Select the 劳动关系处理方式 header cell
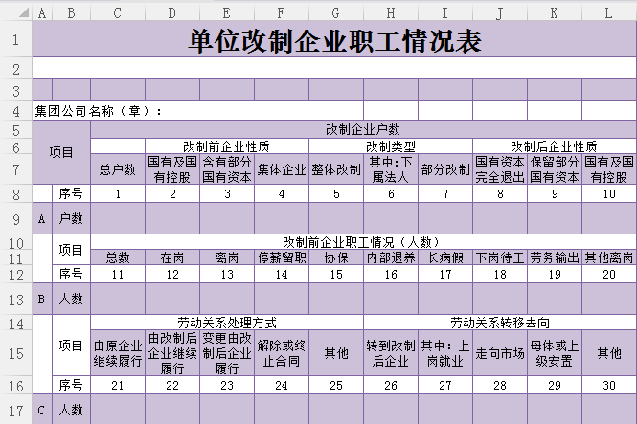Image resolution: width=637 pixels, height=424 pixels. 226,323
